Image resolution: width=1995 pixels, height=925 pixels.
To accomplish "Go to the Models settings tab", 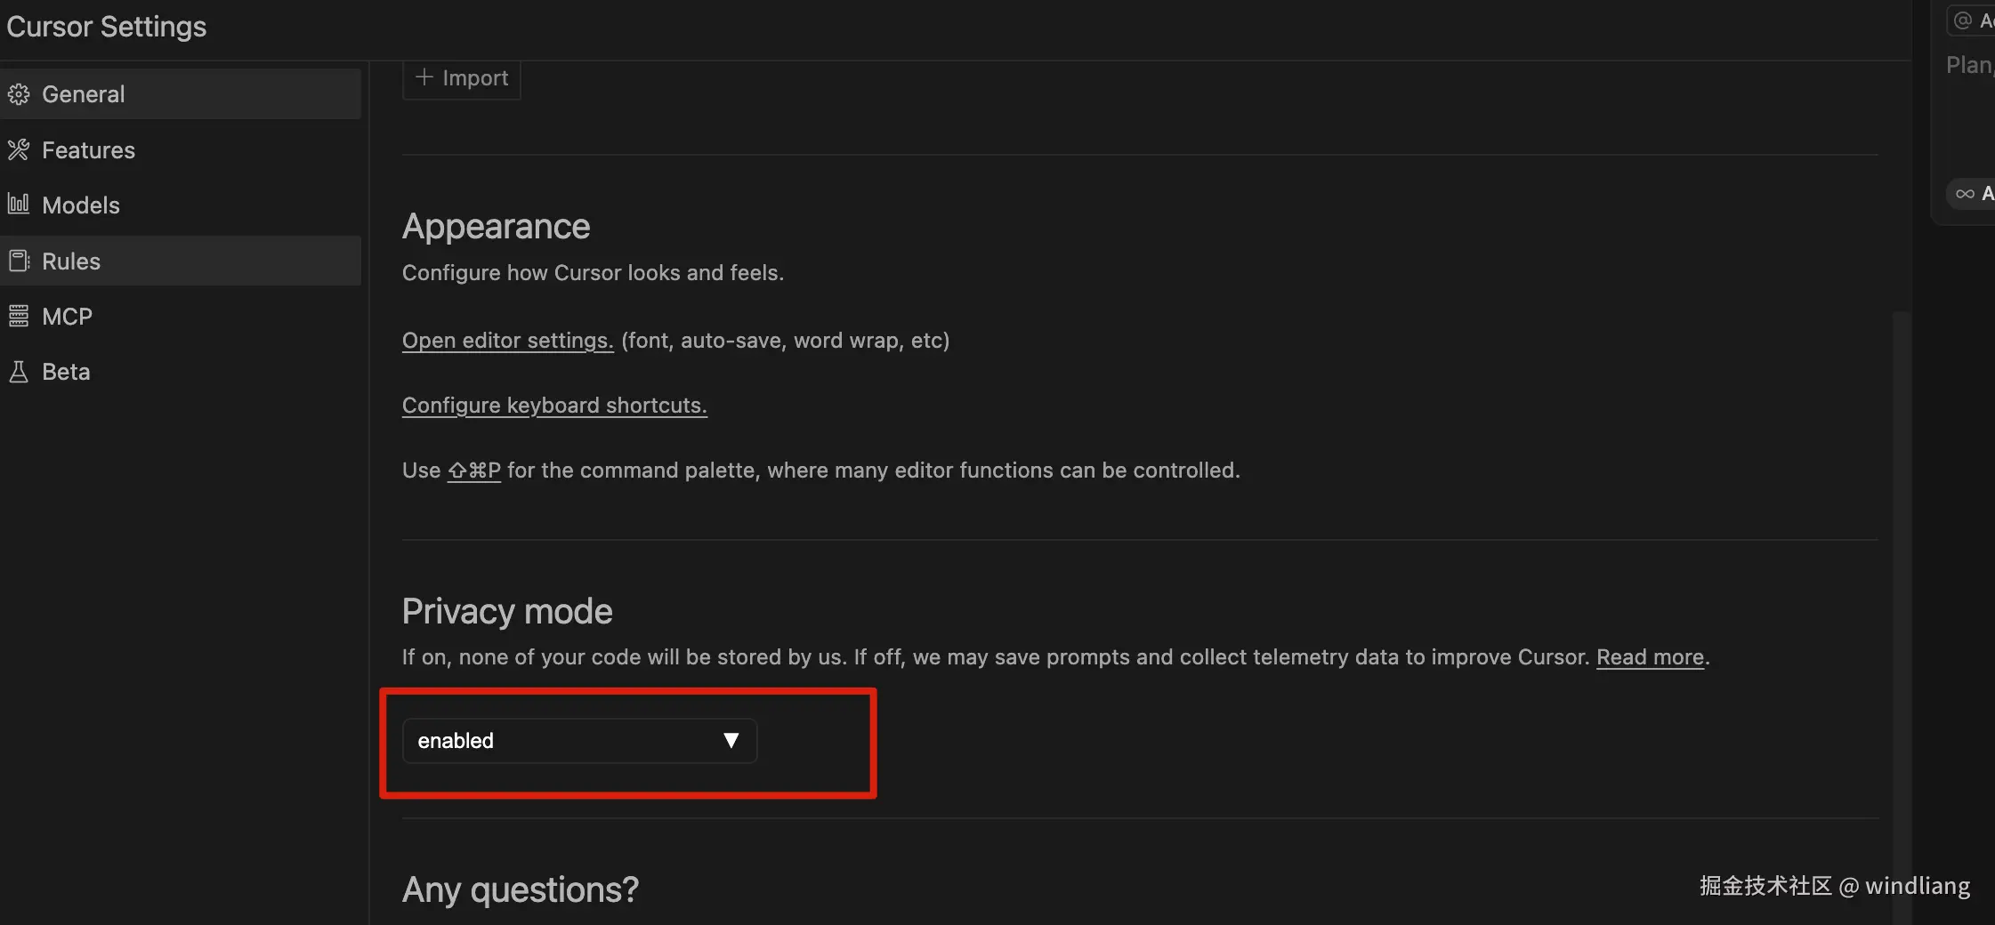I will click(x=181, y=205).
